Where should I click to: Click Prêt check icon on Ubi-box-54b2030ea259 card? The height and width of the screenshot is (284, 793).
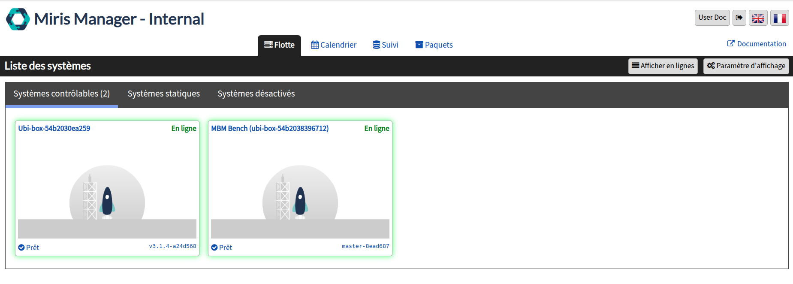(x=21, y=248)
